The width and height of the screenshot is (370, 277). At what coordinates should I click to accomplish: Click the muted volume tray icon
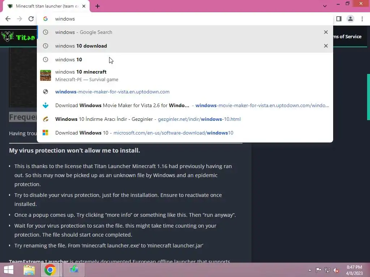[336, 270]
